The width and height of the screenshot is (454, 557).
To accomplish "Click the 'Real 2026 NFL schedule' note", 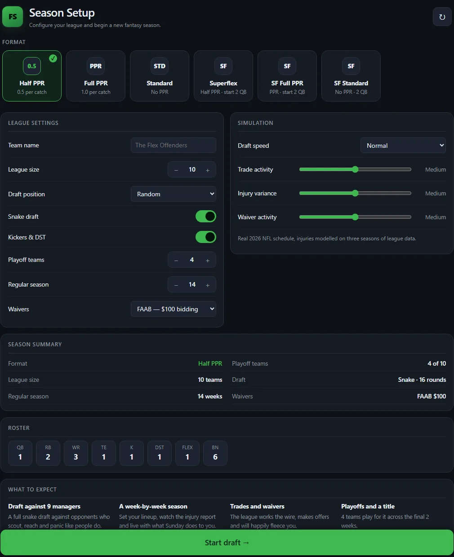I will click(x=327, y=239).
